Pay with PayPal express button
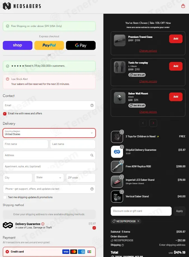This screenshot has width=189, height=257. (49, 45)
